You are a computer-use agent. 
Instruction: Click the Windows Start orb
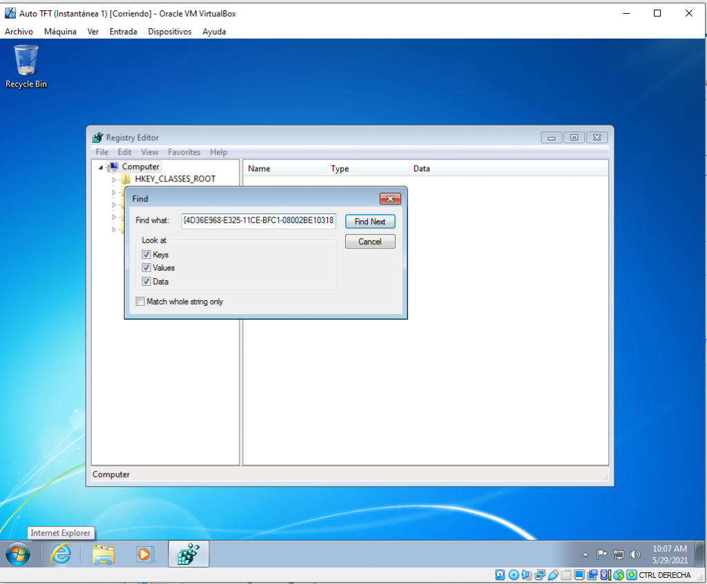[x=18, y=554]
